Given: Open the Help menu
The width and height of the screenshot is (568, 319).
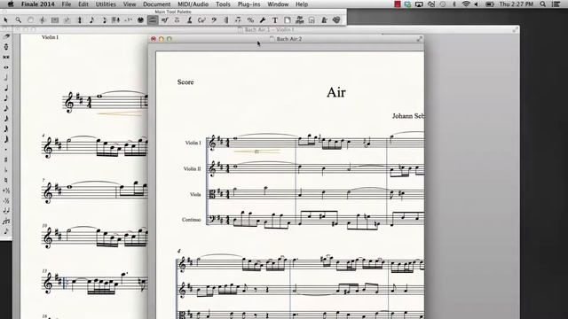Looking at the screenshot, I should pyautogui.click(x=302, y=4).
